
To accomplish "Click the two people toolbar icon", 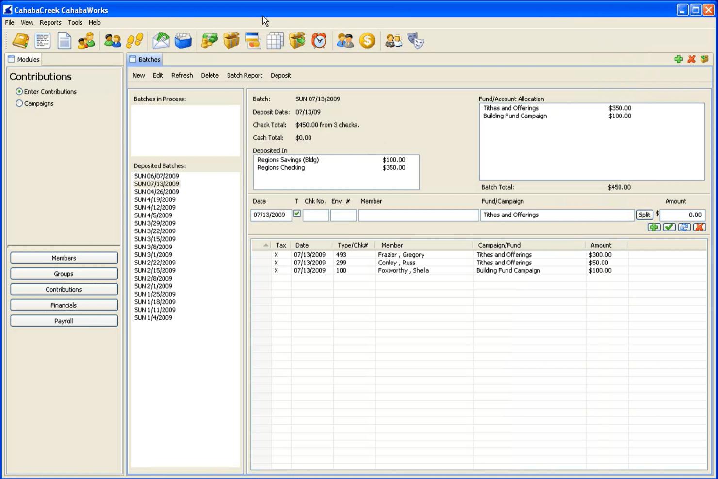I will pos(113,41).
